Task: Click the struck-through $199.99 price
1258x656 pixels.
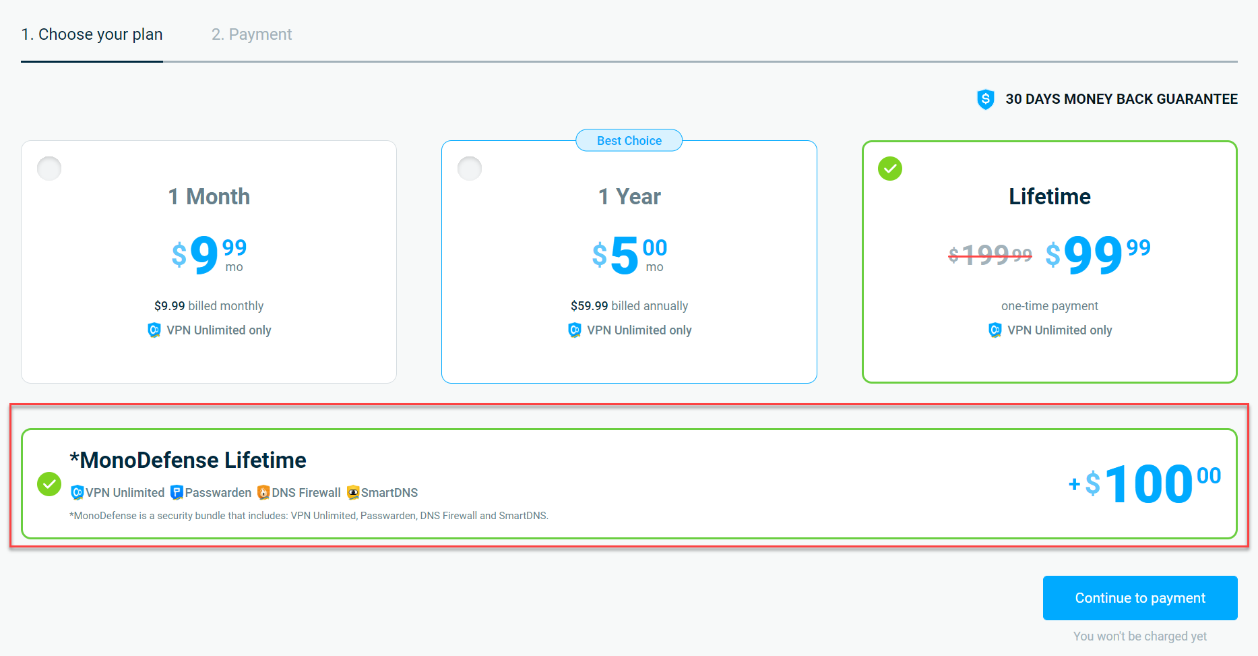Action: click(990, 255)
